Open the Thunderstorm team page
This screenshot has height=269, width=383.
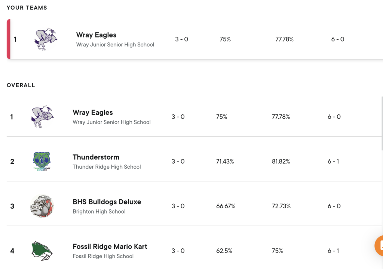point(96,157)
